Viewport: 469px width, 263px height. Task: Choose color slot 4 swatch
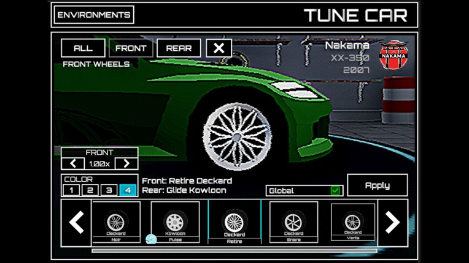pos(128,191)
